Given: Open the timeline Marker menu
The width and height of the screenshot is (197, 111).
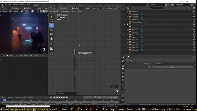Looking at the screenshot, I should click(x=31, y=97).
